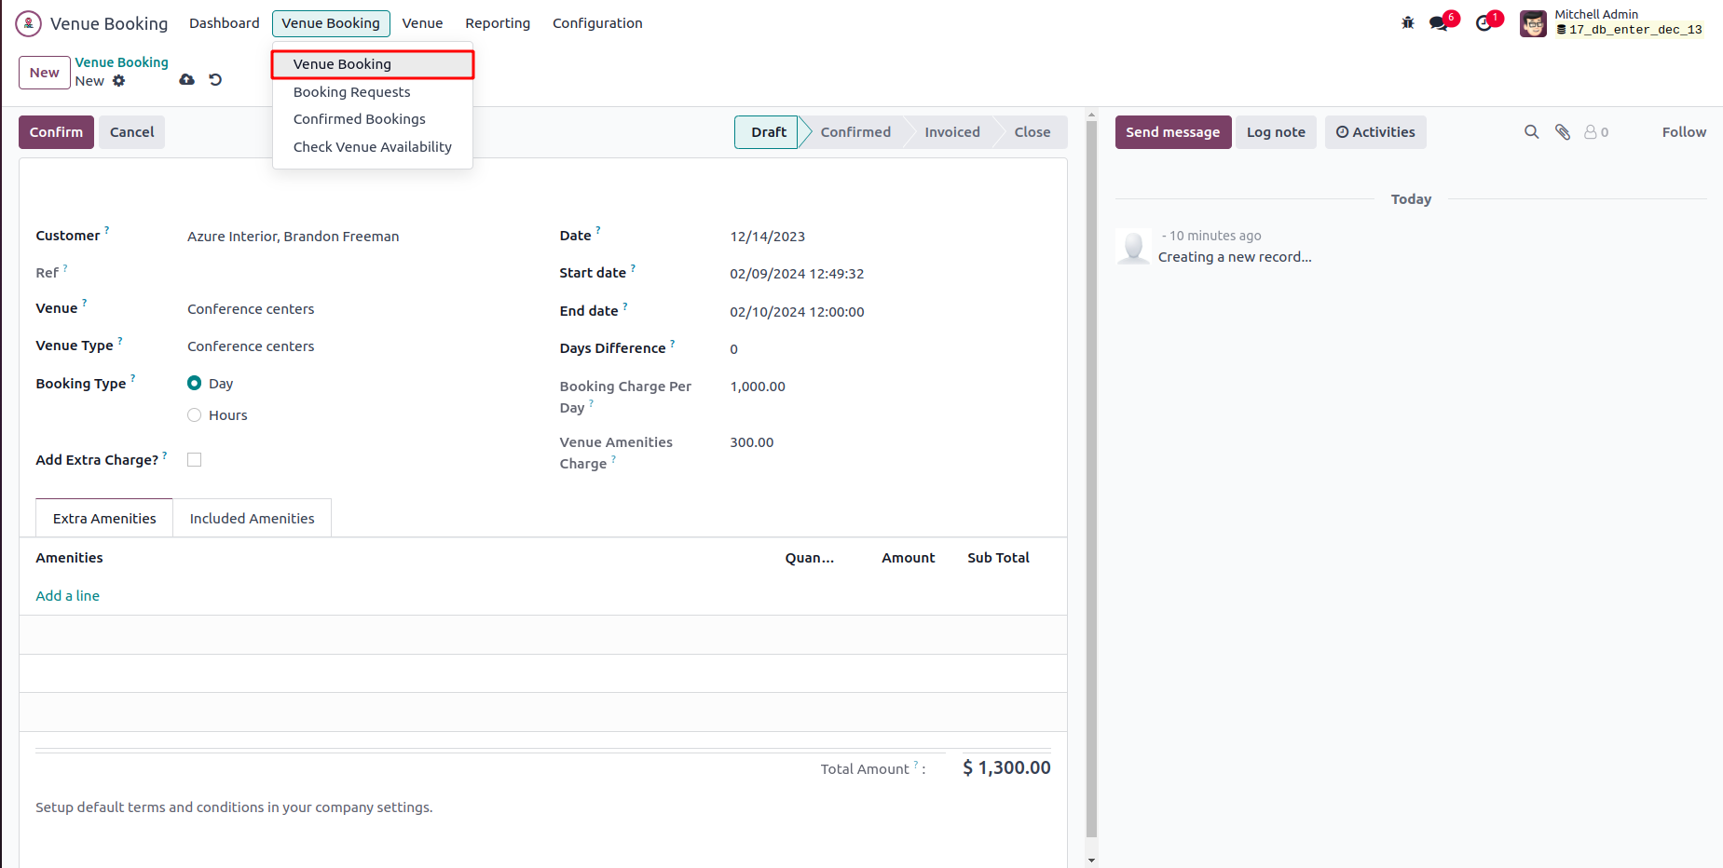Open the conversations chat icon

click(1440, 23)
